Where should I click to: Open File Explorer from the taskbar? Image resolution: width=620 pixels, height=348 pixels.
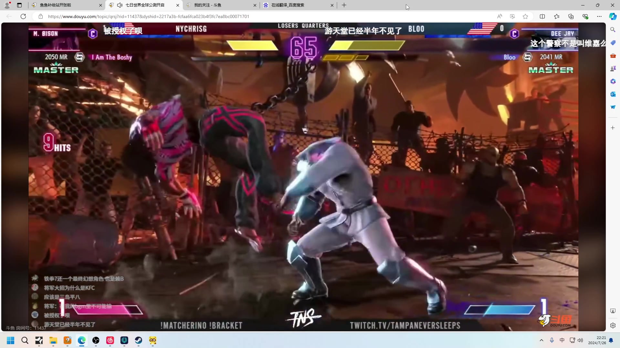pos(53,340)
